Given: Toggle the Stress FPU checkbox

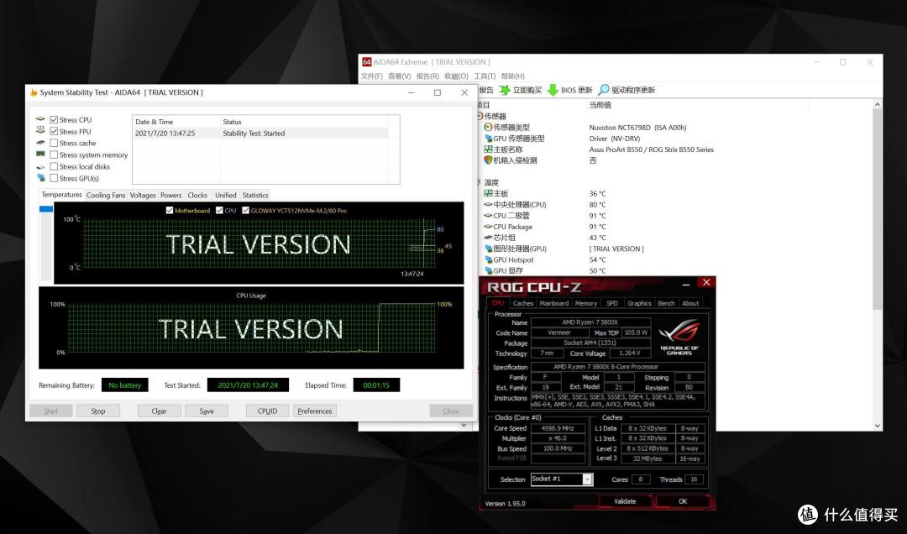Looking at the screenshot, I should tap(54, 131).
